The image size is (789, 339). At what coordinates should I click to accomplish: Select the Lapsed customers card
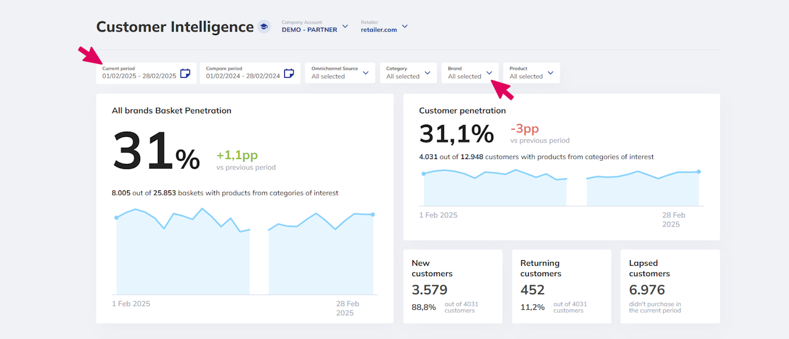coord(670,286)
